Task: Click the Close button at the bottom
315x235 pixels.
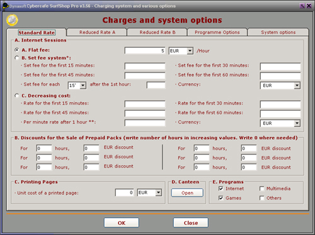Action: (x=191, y=222)
